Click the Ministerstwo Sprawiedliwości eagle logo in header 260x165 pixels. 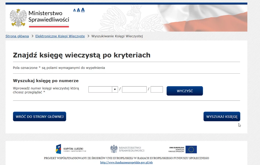click(x=18, y=18)
